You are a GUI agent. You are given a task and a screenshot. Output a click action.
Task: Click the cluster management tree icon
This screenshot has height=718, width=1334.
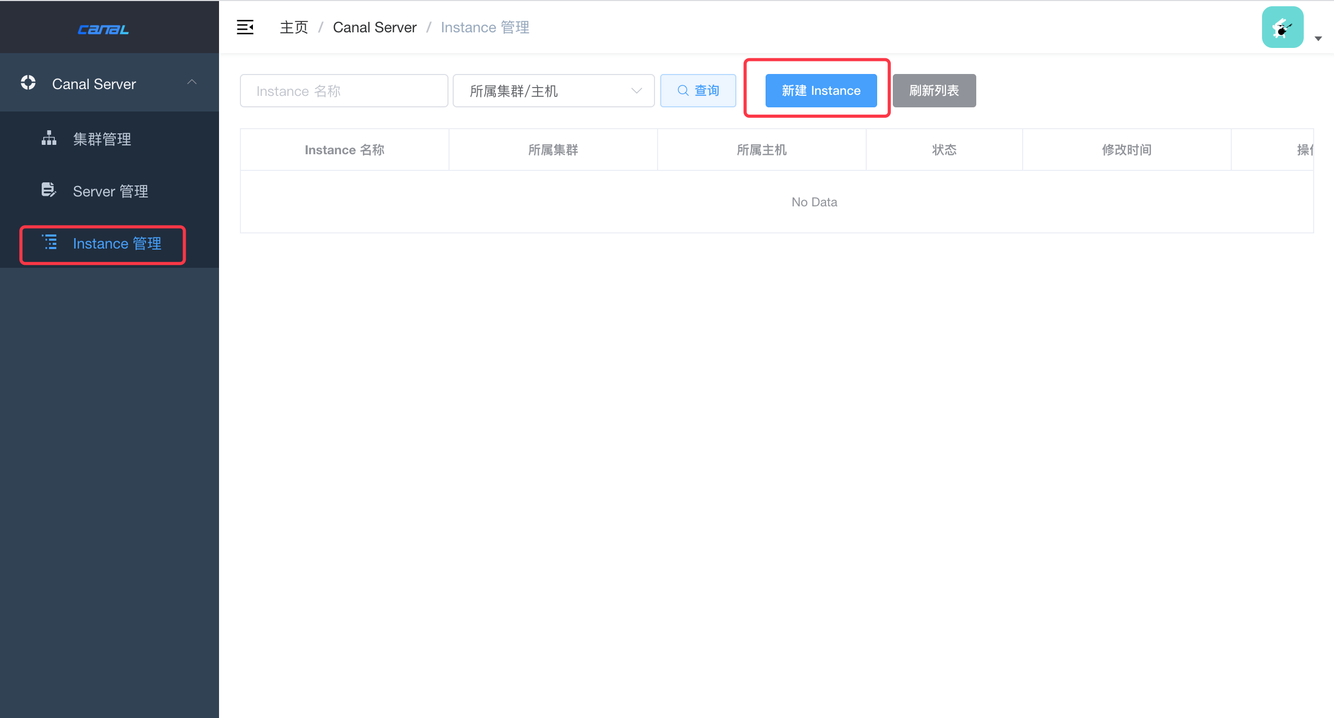point(49,138)
